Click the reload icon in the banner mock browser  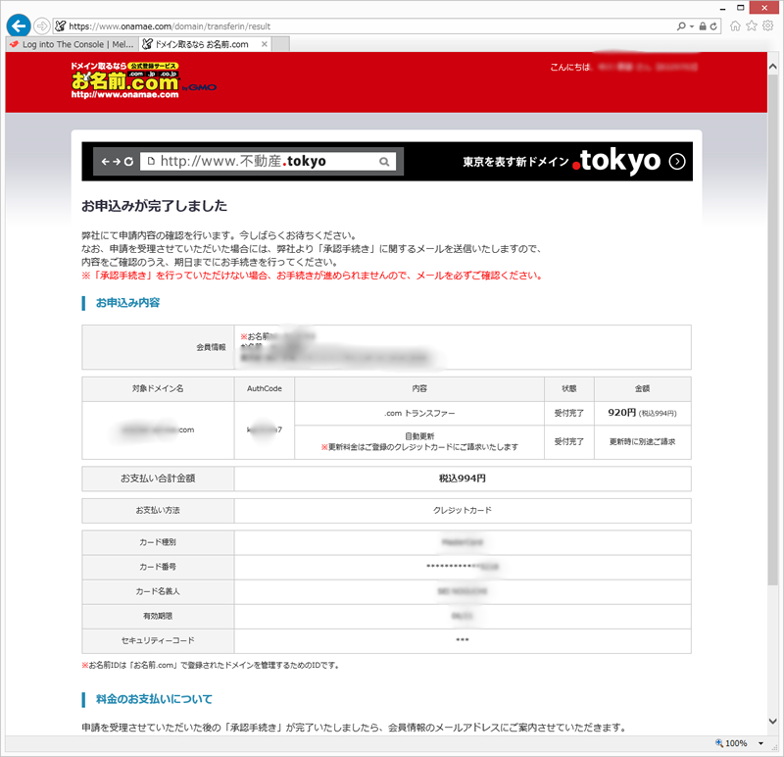pos(129,162)
